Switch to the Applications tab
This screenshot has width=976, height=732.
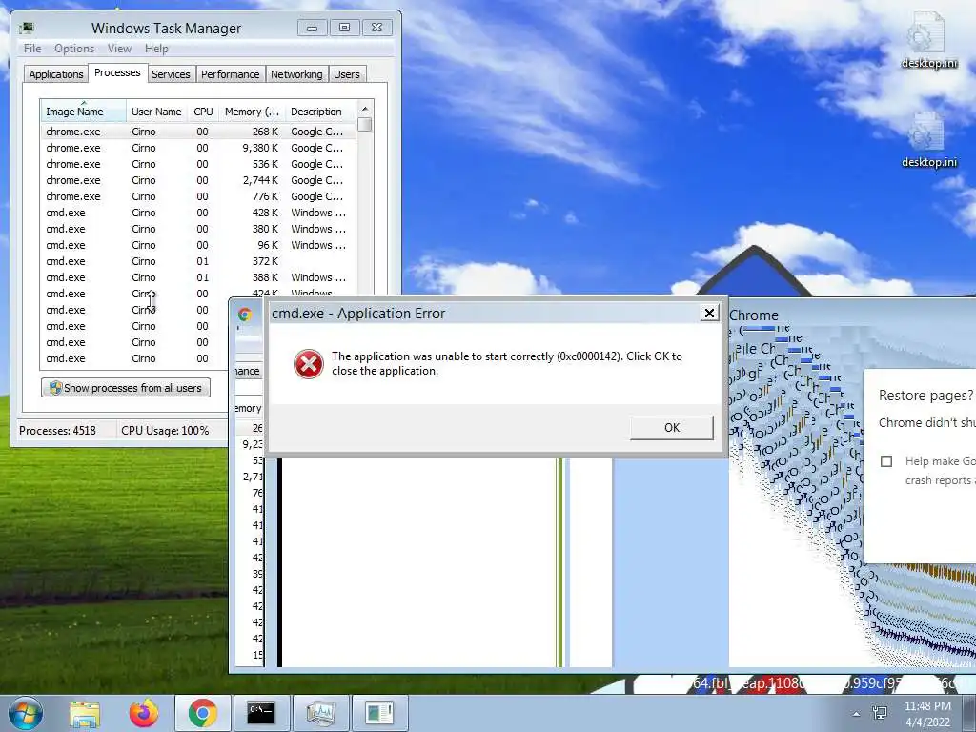coord(56,74)
